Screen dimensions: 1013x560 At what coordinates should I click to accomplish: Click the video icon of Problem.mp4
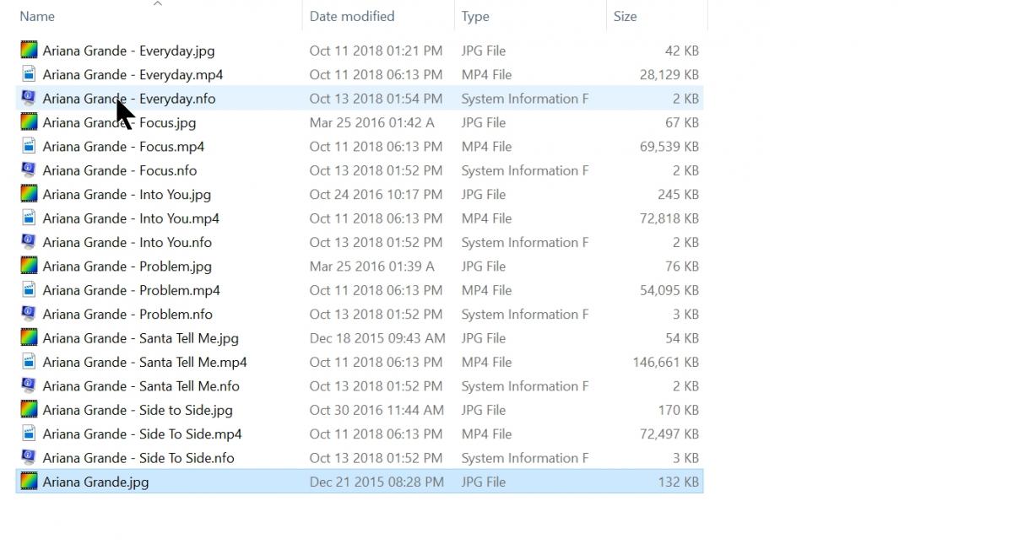tap(29, 290)
